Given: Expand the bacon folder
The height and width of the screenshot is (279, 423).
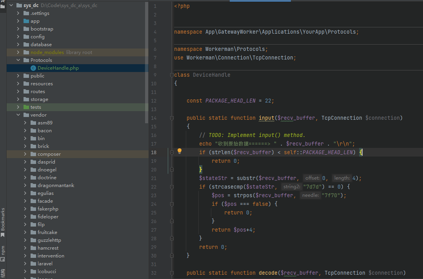Looking at the screenshot, I should coord(25,130).
